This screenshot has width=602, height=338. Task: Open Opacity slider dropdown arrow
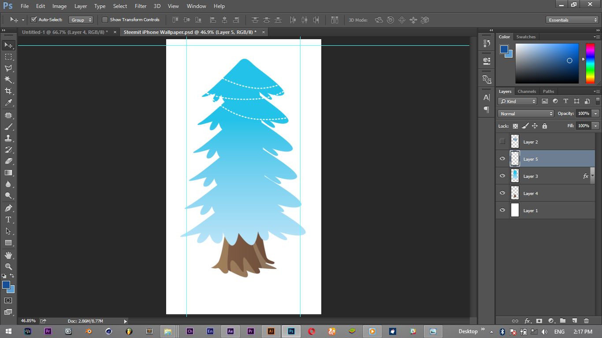click(x=596, y=114)
